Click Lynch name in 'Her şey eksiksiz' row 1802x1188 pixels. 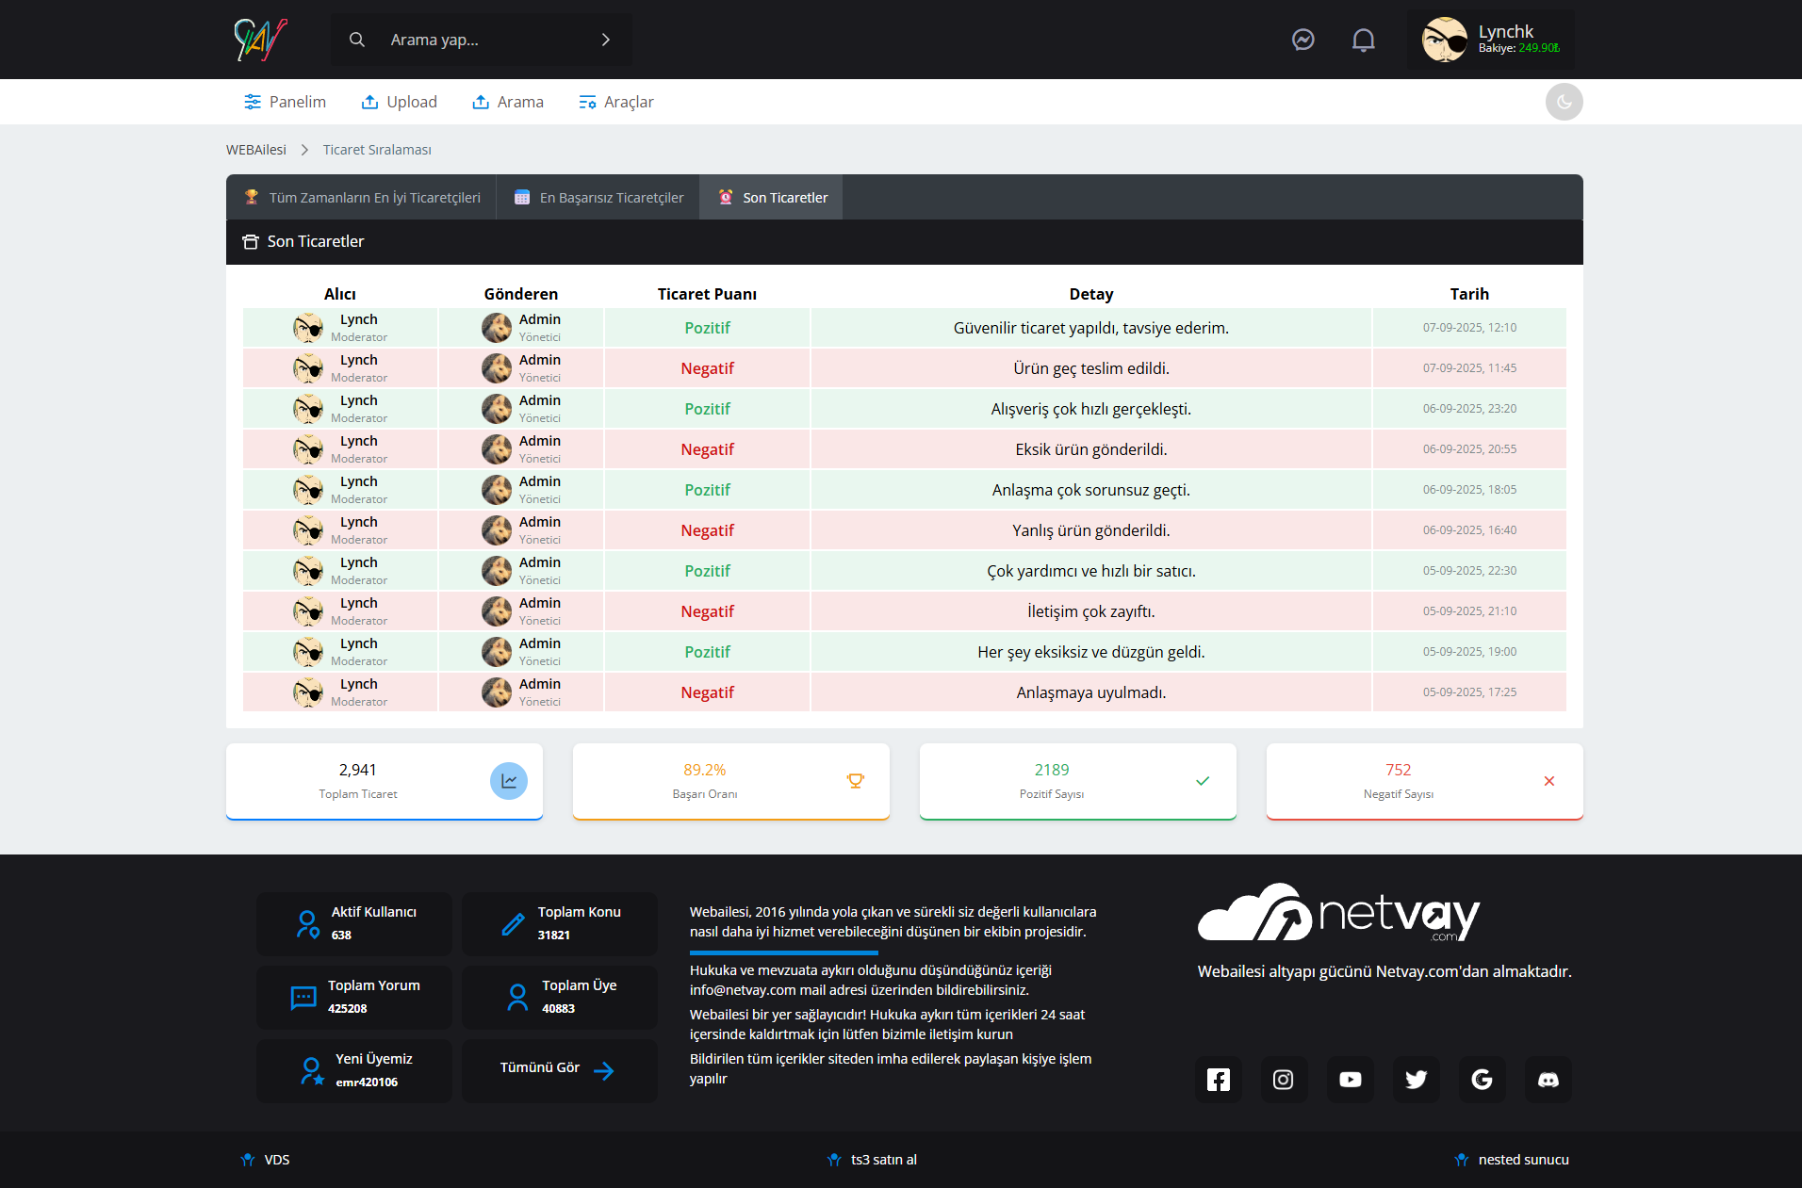[359, 643]
